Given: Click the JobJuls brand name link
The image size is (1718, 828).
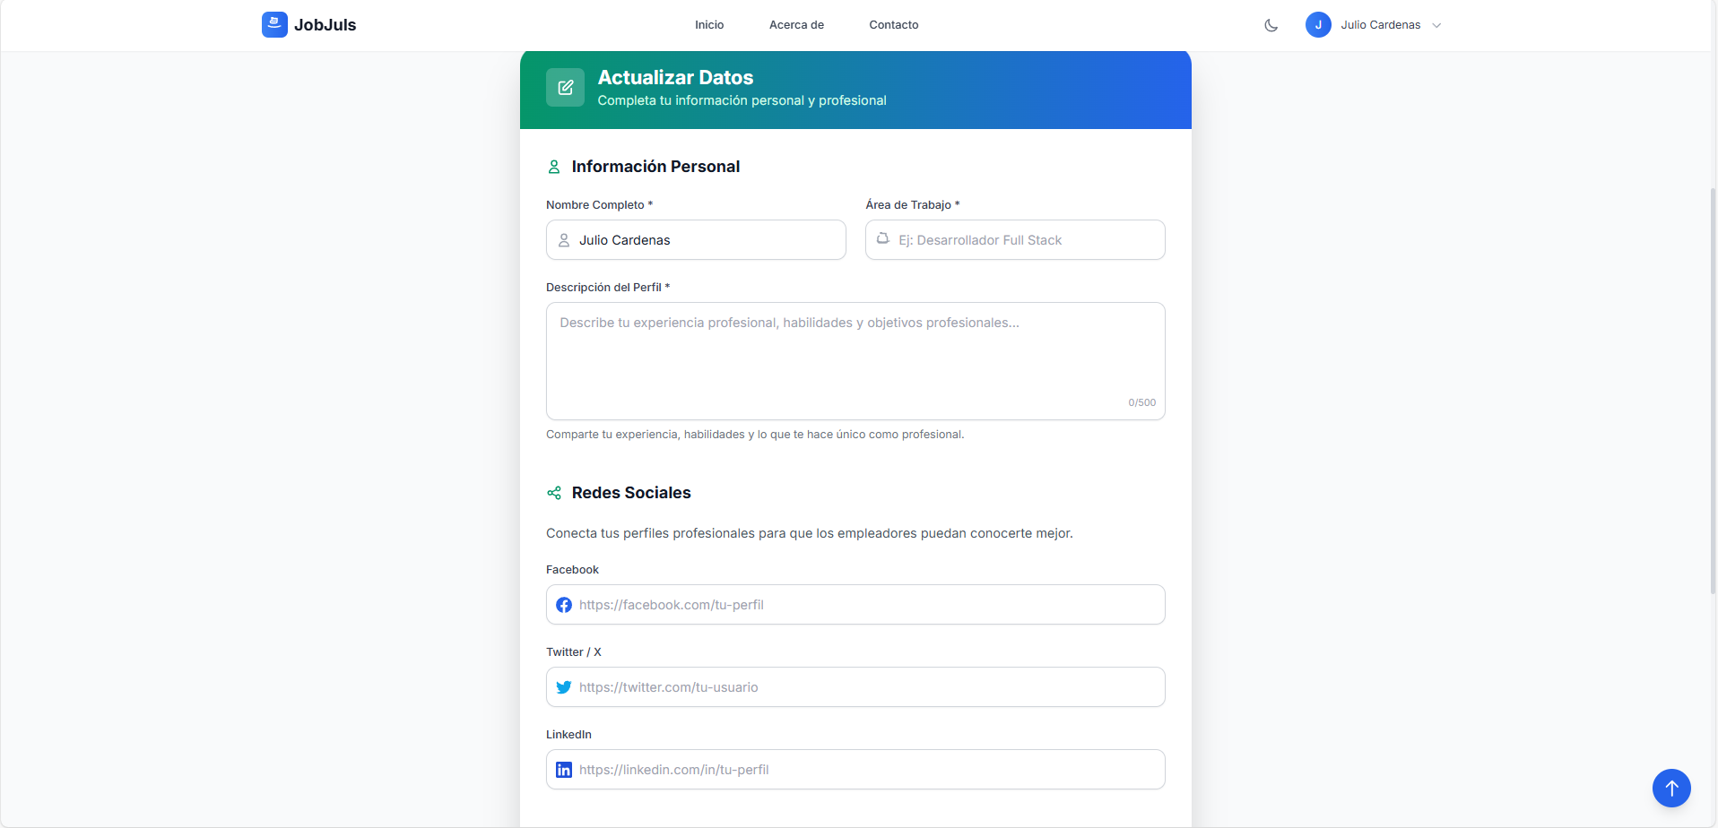Looking at the screenshot, I should coord(325,25).
